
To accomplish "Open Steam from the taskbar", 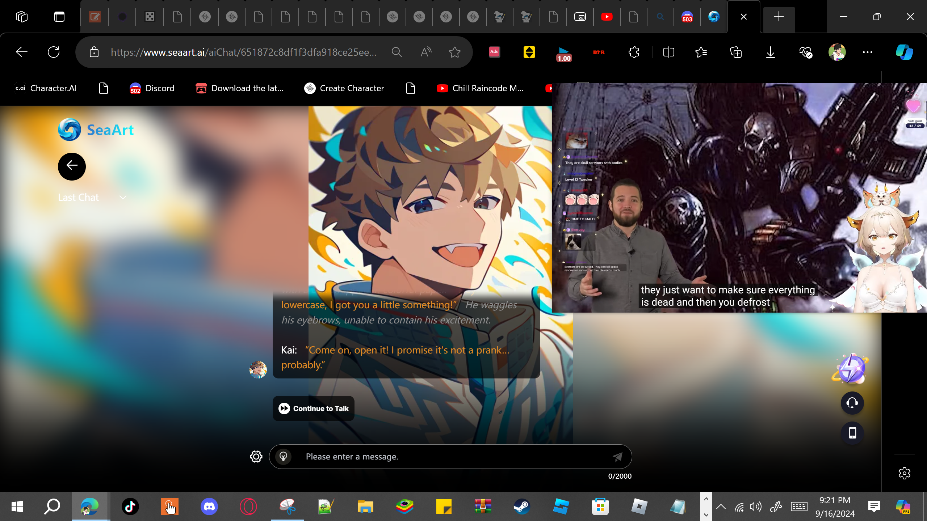I will point(522,507).
